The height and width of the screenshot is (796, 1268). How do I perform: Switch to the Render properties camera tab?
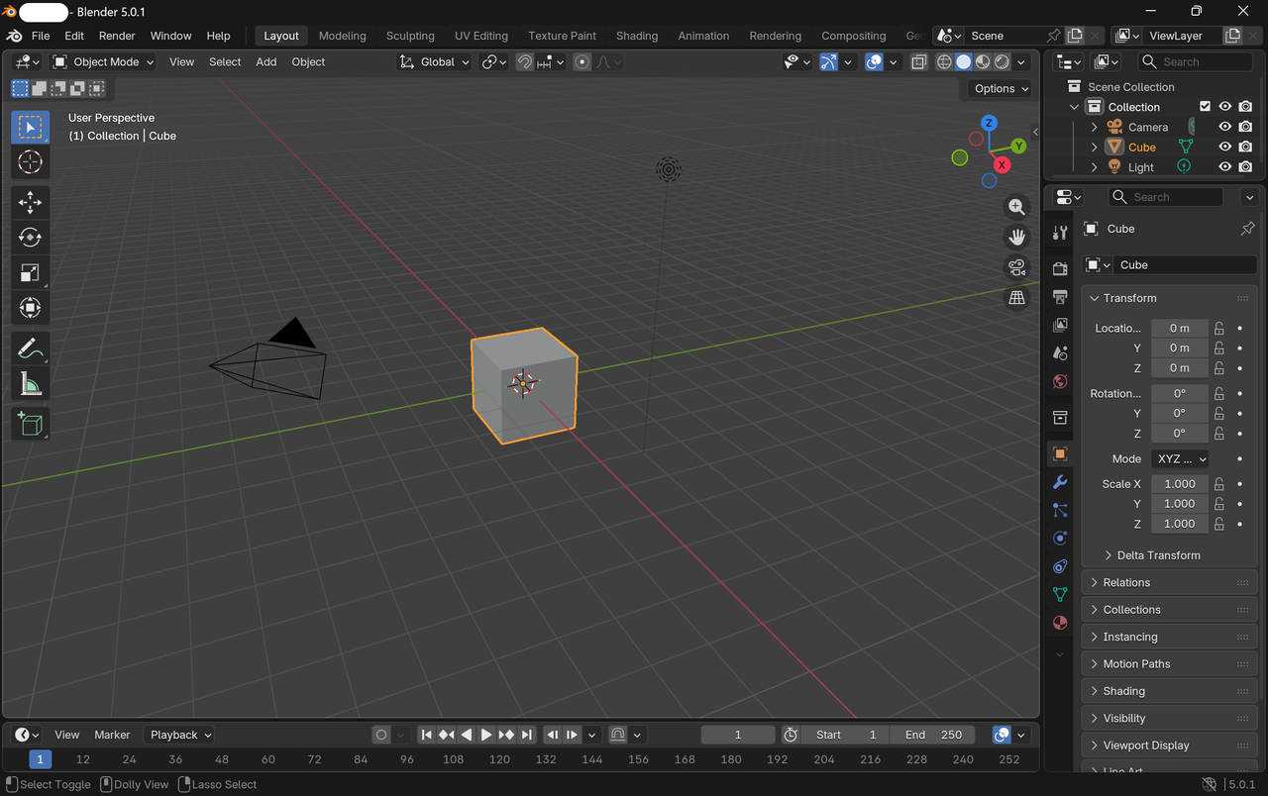1059,265
